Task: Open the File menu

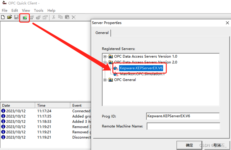Action: (x=5, y=11)
